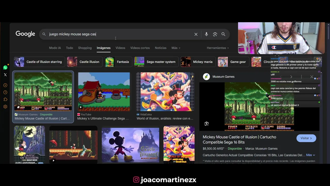
Task: Close the Museum Games preview panel
Action: coord(312,77)
